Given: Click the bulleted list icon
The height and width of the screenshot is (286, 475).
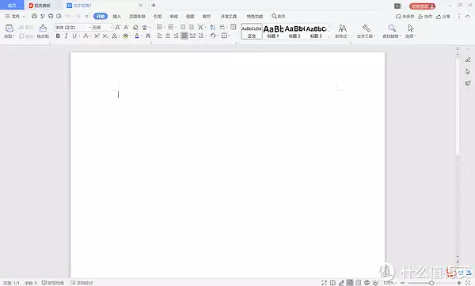Looking at the screenshot, I should 160,27.
